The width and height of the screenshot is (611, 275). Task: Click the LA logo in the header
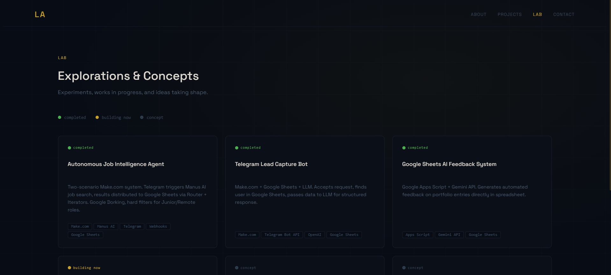tap(40, 15)
